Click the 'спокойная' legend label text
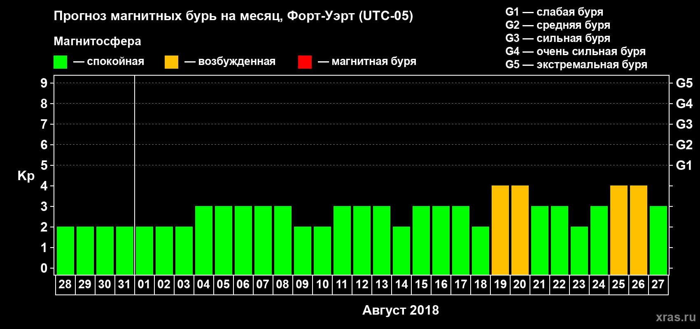The width and height of the screenshot is (700, 329). 116,62
